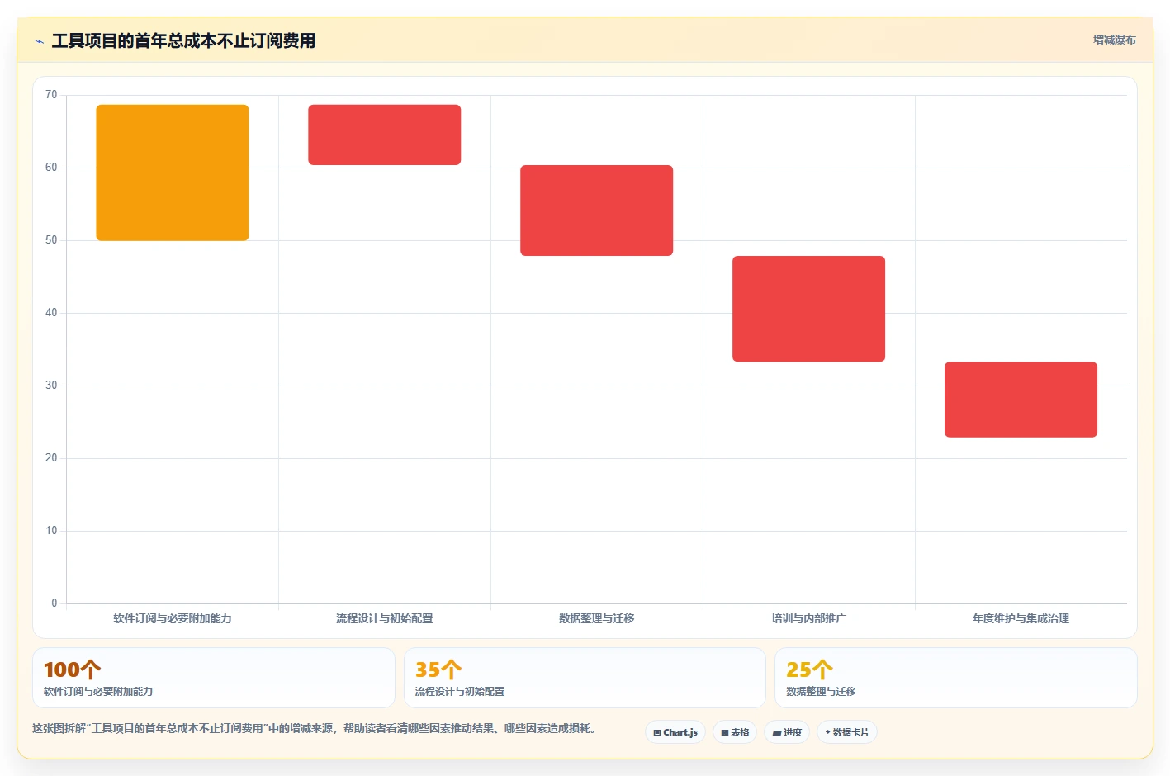Click the x-axis label 年度维护与集成治理

1021,618
